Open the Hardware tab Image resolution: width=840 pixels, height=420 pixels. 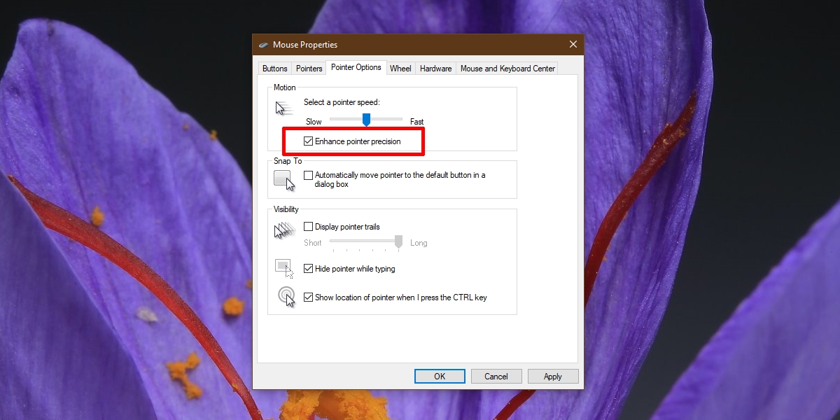(x=436, y=69)
